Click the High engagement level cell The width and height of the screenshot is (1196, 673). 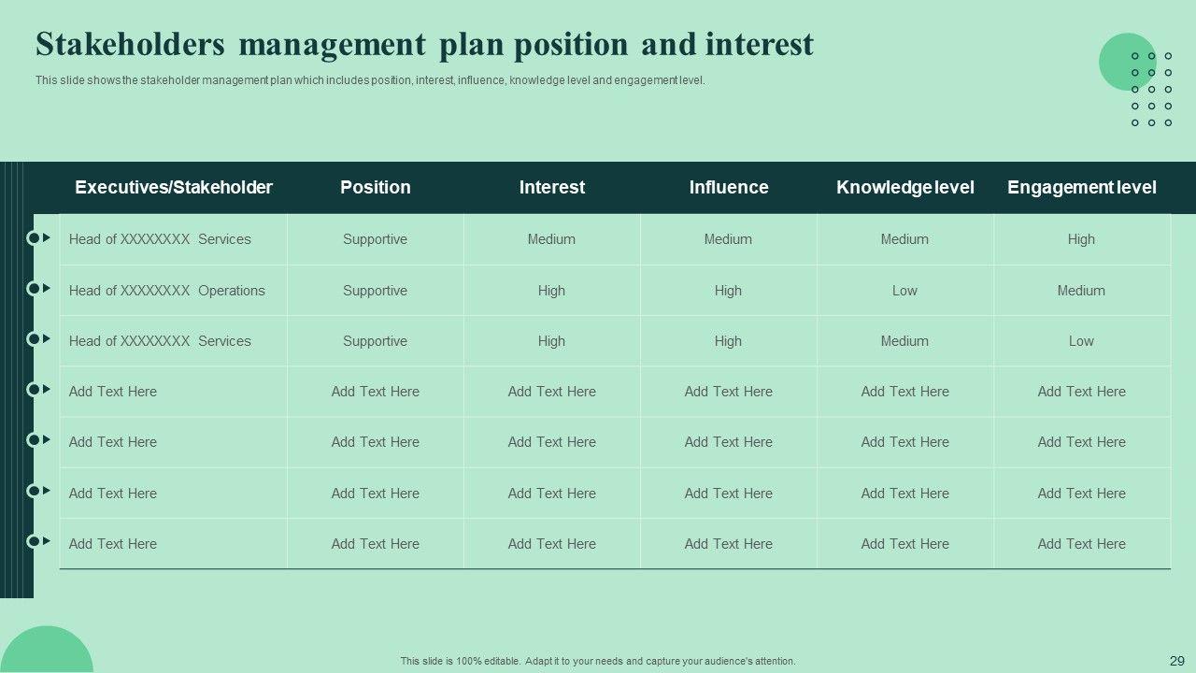(x=1081, y=239)
